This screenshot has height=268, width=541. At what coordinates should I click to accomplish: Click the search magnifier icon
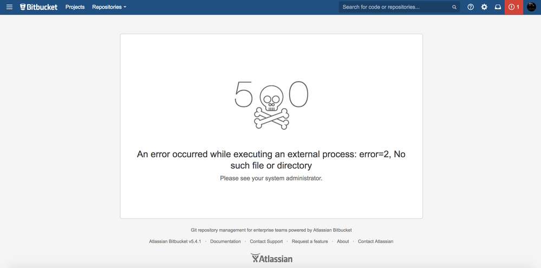pos(454,7)
